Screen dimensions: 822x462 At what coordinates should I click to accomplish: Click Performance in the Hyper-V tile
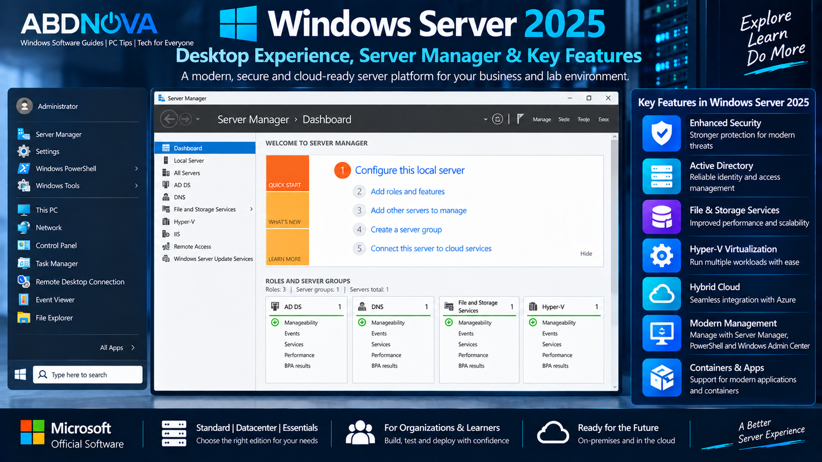point(557,355)
